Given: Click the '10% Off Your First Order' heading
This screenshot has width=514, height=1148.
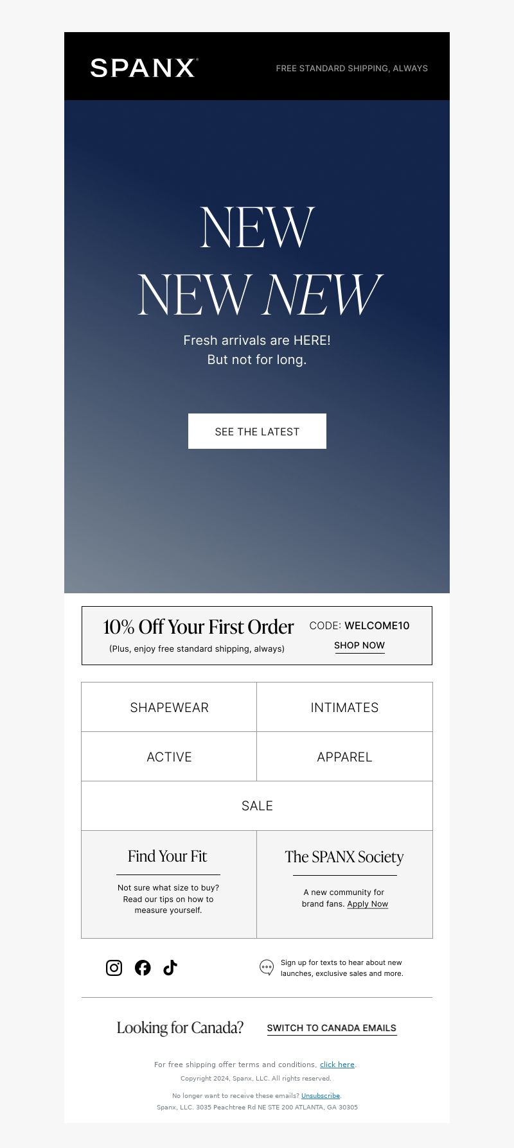Looking at the screenshot, I should [x=199, y=627].
